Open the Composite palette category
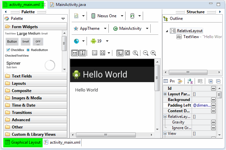The height and width of the screenshot is (150, 226). tap(35, 91)
